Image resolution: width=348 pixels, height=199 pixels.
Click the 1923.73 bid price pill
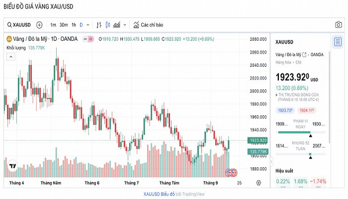pos(284,110)
